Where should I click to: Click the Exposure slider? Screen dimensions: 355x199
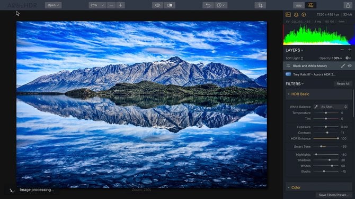click(326, 127)
